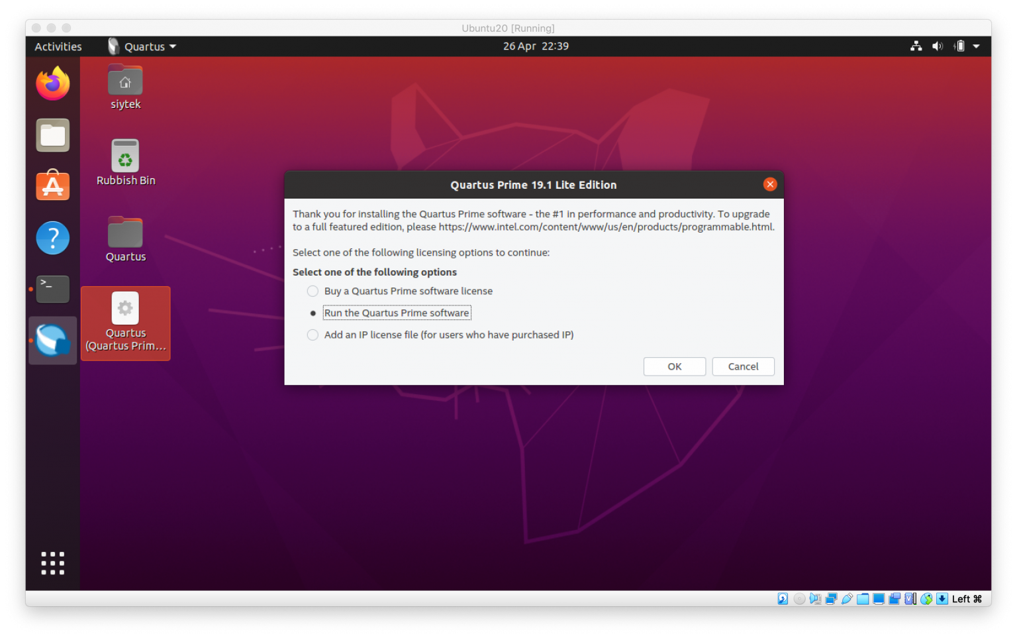1017x638 pixels.
Task: Open Terminal from the dock
Action: [x=52, y=289]
